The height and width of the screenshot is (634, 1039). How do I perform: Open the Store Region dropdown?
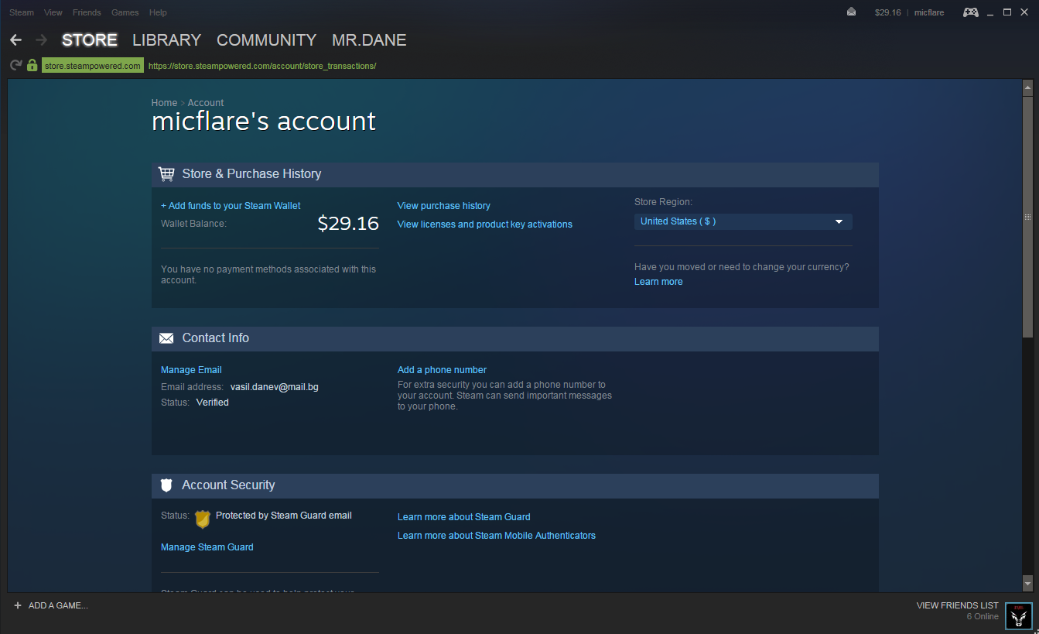pos(743,221)
